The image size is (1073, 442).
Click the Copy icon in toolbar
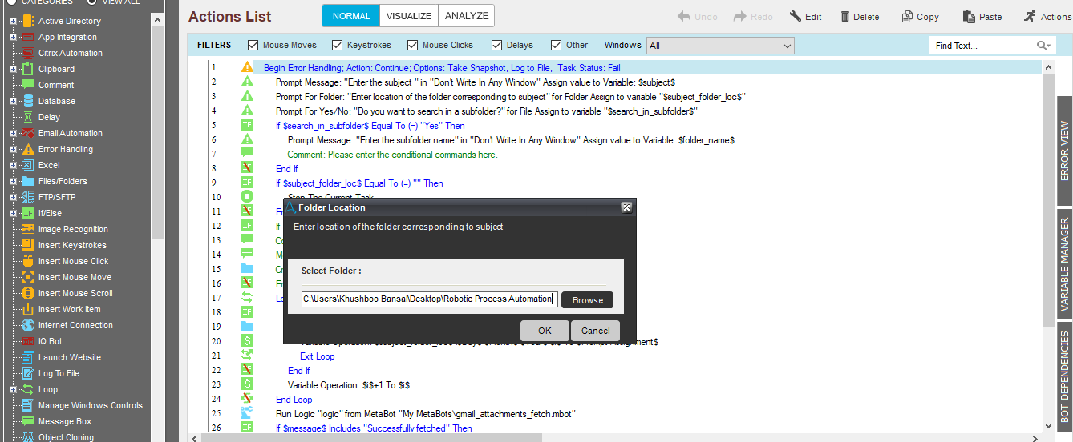point(907,17)
